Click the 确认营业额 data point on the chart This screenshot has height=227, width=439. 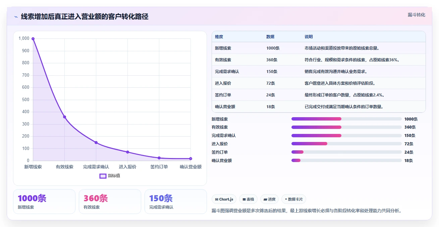[x=190, y=159]
